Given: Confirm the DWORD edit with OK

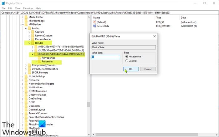Looking at the screenshot, I should click(x=131, y=69).
